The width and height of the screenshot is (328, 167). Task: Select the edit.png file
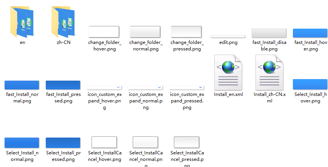click(228, 36)
